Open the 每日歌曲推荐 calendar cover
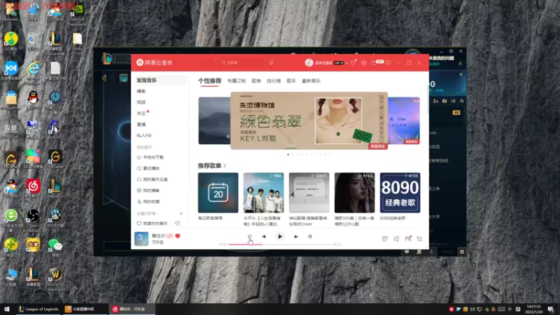The image size is (560, 315). click(218, 193)
